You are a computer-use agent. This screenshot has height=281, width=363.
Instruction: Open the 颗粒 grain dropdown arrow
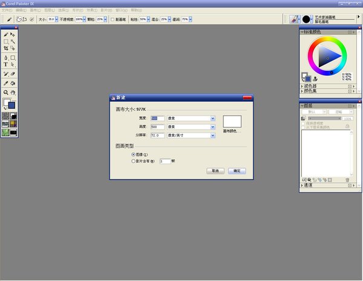click(105, 19)
